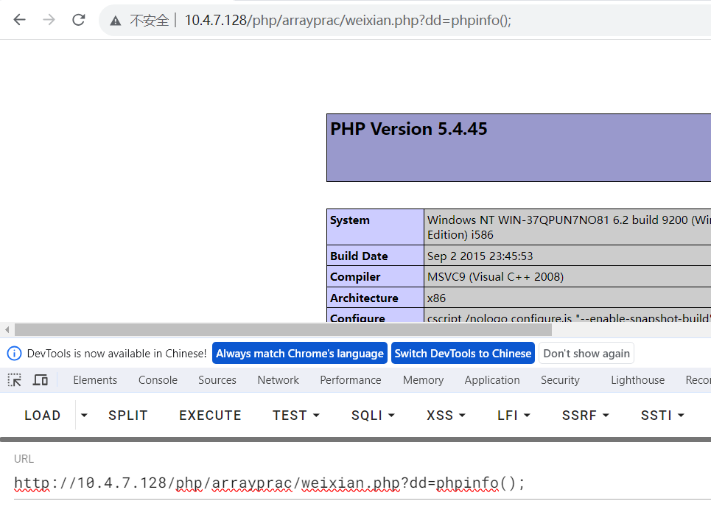Expand the dropdown arrow next to LOAD
This screenshot has height=515, width=711.
pos(83,415)
